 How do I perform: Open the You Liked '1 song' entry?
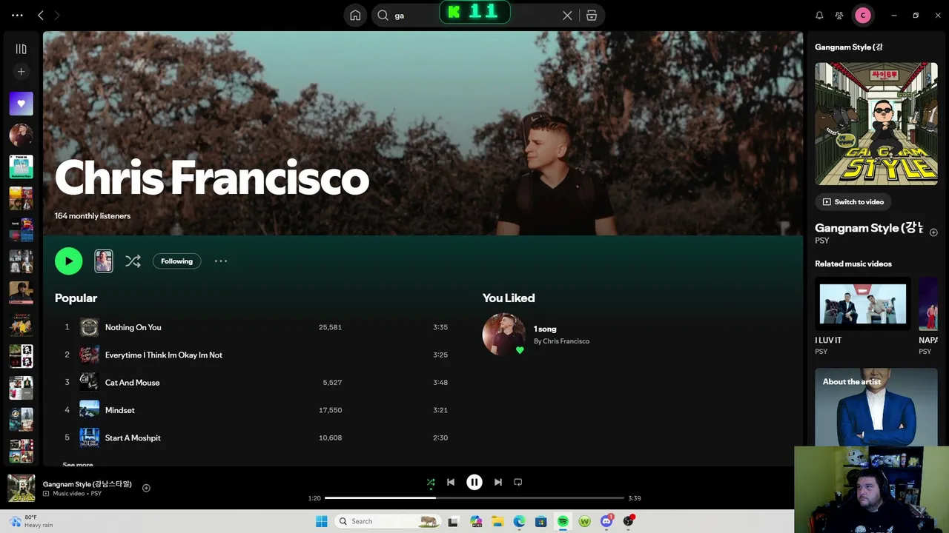click(545, 329)
